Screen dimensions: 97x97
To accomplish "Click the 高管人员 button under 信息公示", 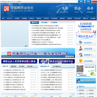I will [x=81, y=93].
